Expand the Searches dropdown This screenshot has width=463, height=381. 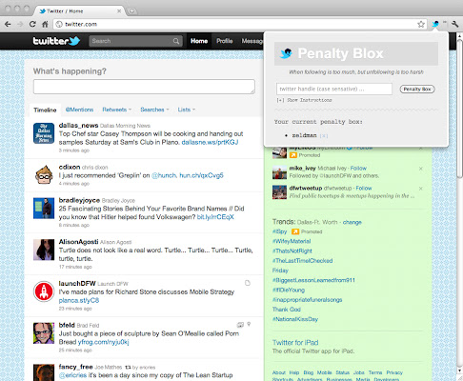pyautogui.click(x=154, y=110)
